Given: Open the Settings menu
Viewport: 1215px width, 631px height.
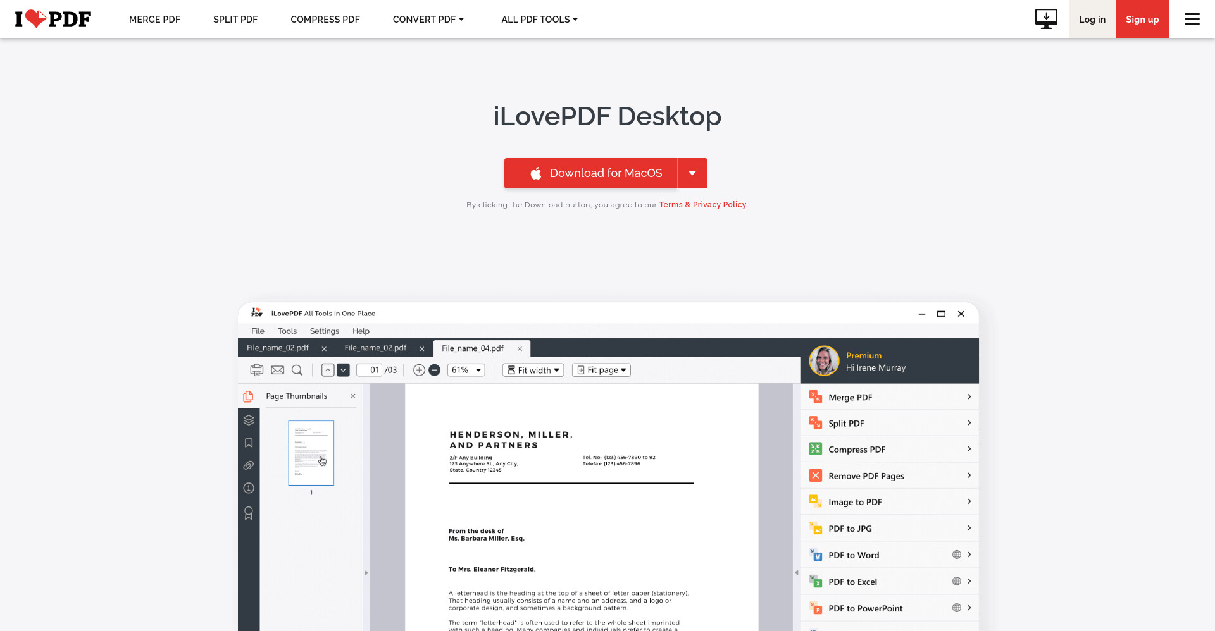Looking at the screenshot, I should point(325,331).
